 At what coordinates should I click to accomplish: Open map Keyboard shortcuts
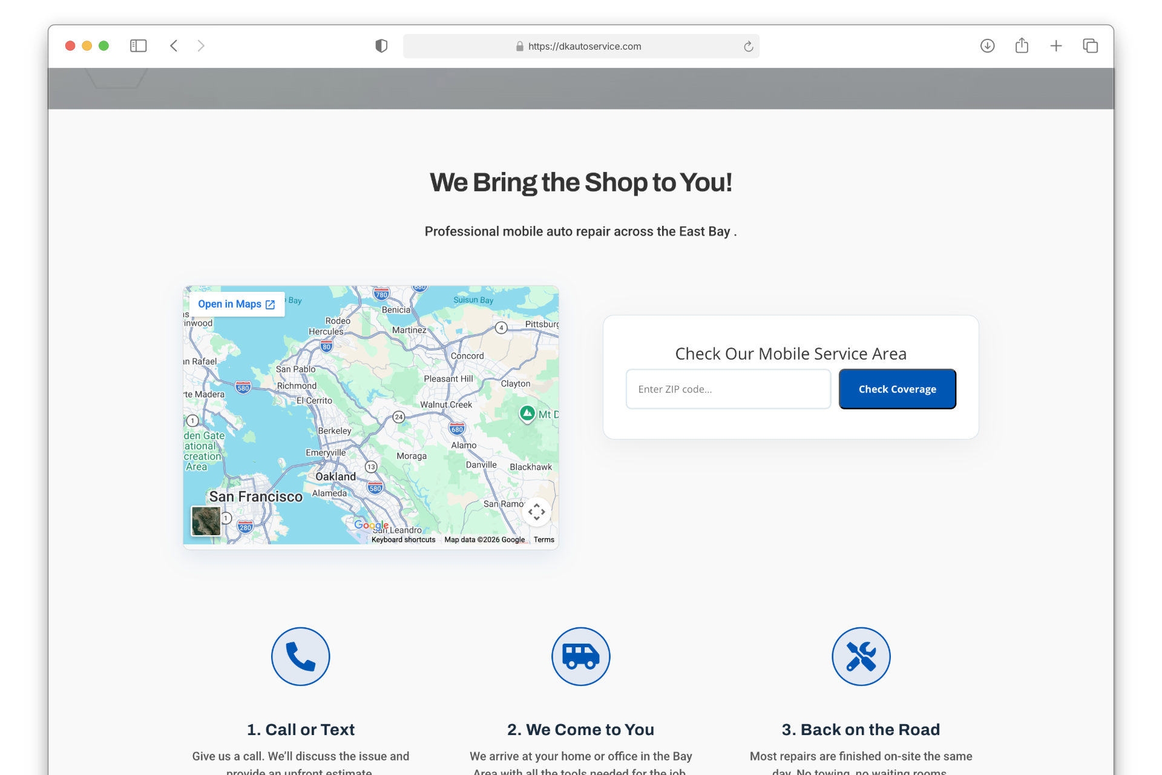tap(403, 539)
